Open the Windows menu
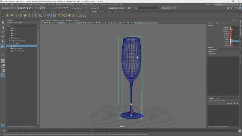Viewport: 242px width, 136px height. click(x=37, y=4)
